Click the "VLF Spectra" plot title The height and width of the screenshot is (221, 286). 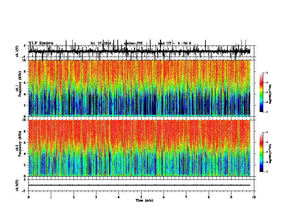[x=41, y=43]
